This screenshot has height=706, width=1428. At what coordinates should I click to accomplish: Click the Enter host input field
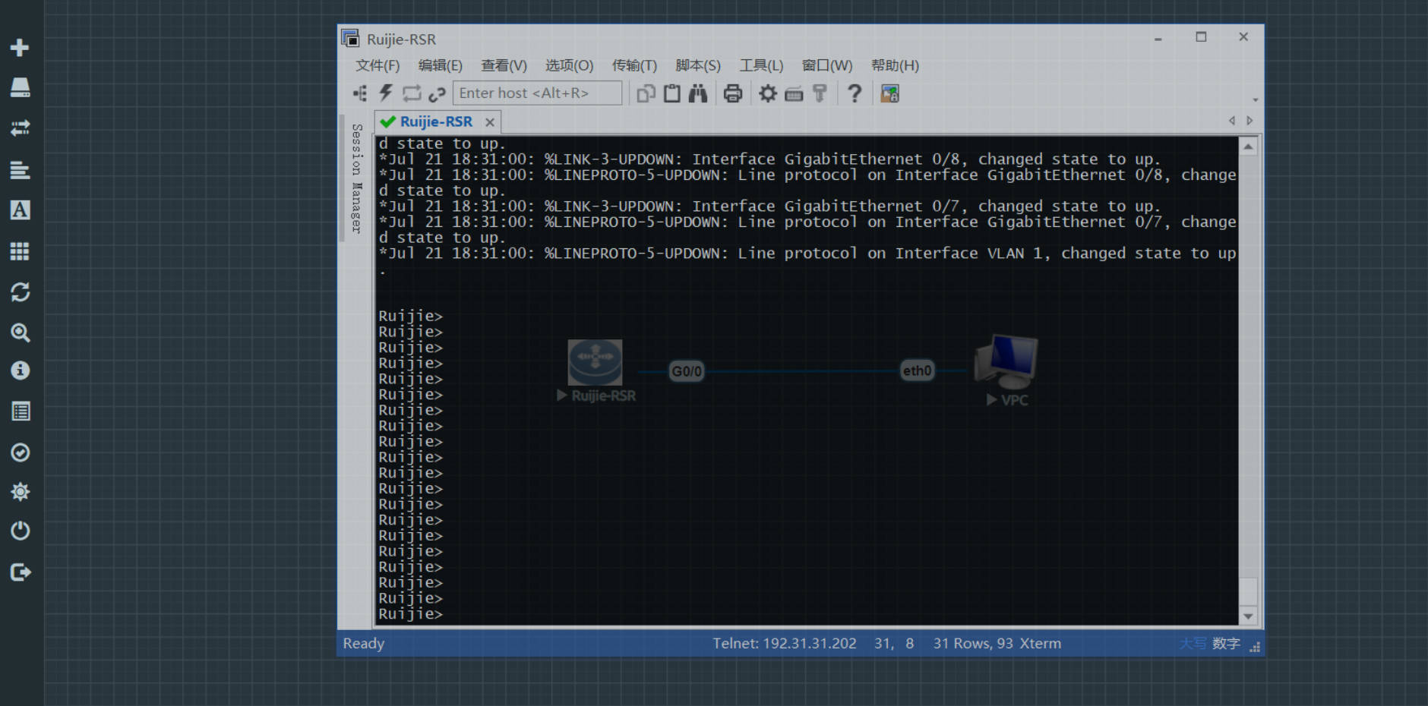click(x=537, y=93)
